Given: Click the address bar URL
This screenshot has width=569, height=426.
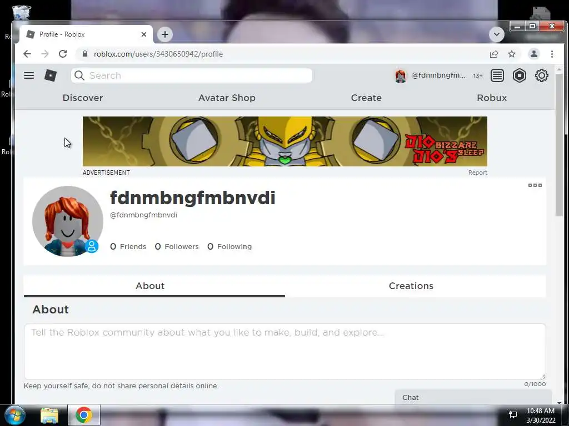Looking at the screenshot, I should coord(158,54).
